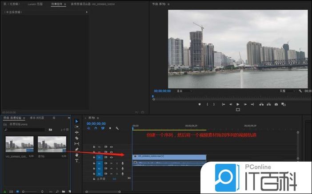Screen dimensions: 312x194
Task: Open timeline display settings wrench
Action: 117,128
